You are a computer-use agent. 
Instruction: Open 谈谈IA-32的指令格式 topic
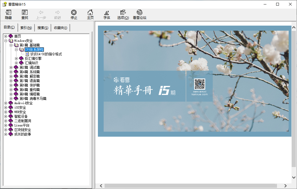click(x=46, y=54)
